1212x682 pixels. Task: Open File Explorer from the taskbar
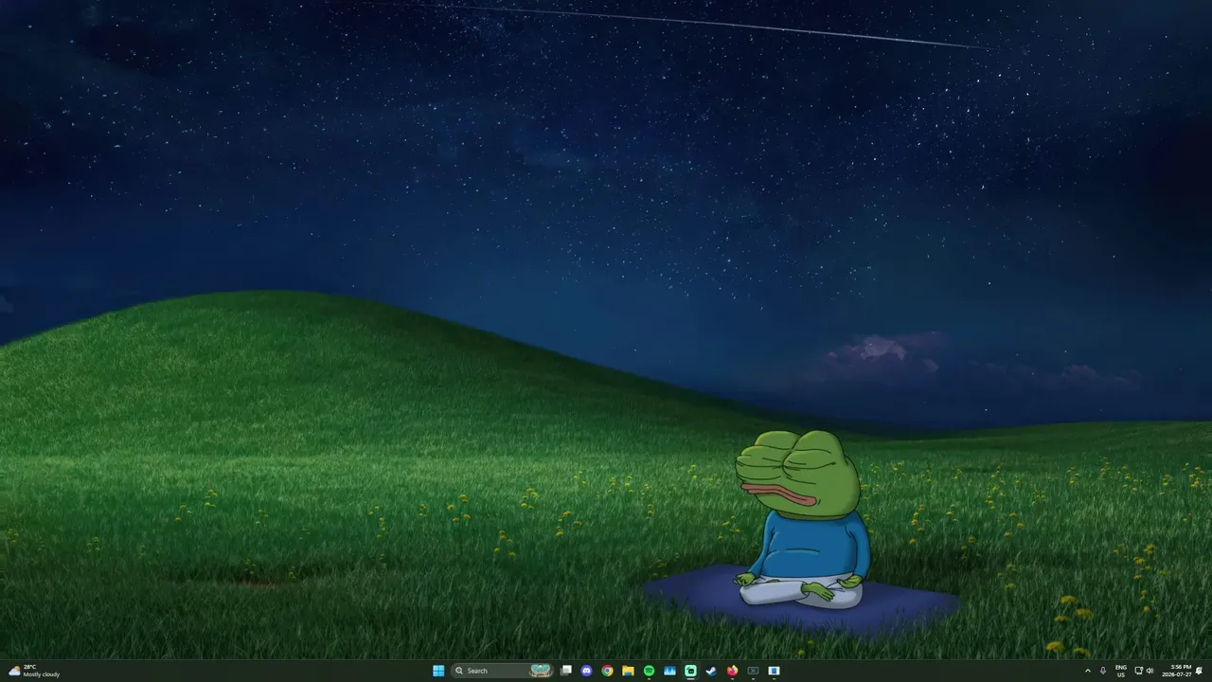pos(628,671)
